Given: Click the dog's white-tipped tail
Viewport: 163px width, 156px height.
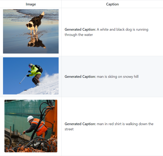Looking at the screenshot, I should point(42,14).
